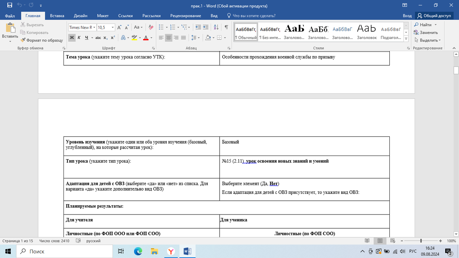Toggle italic (К) formatting
The height and width of the screenshot is (258, 459).
(79, 38)
